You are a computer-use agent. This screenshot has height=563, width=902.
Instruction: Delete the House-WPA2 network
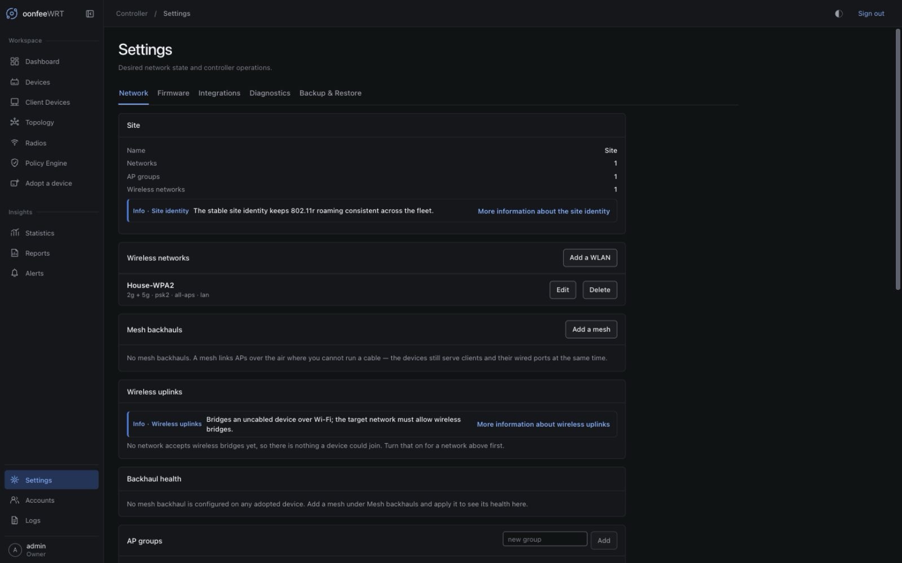point(599,290)
